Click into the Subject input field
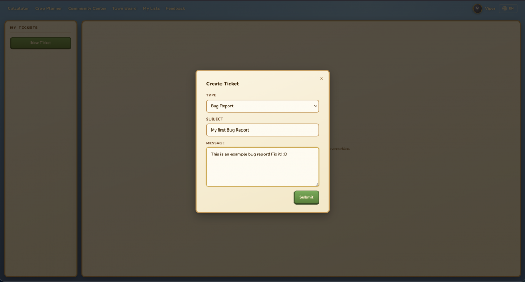525x282 pixels. [262, 130]
